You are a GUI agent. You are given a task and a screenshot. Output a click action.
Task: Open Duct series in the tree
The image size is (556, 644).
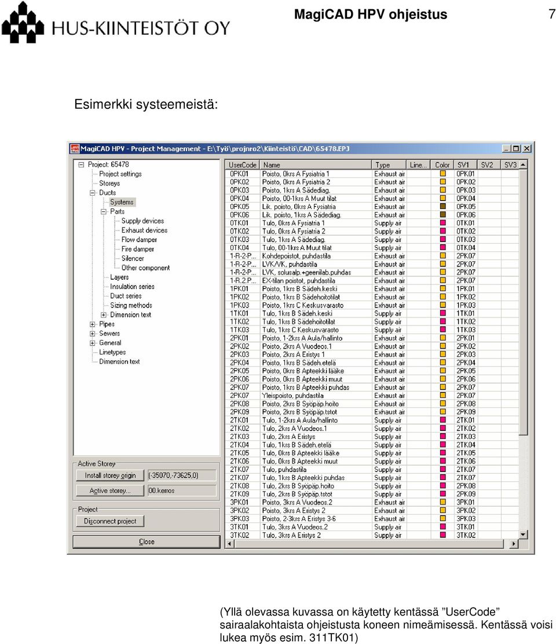(x=126, y=296)
